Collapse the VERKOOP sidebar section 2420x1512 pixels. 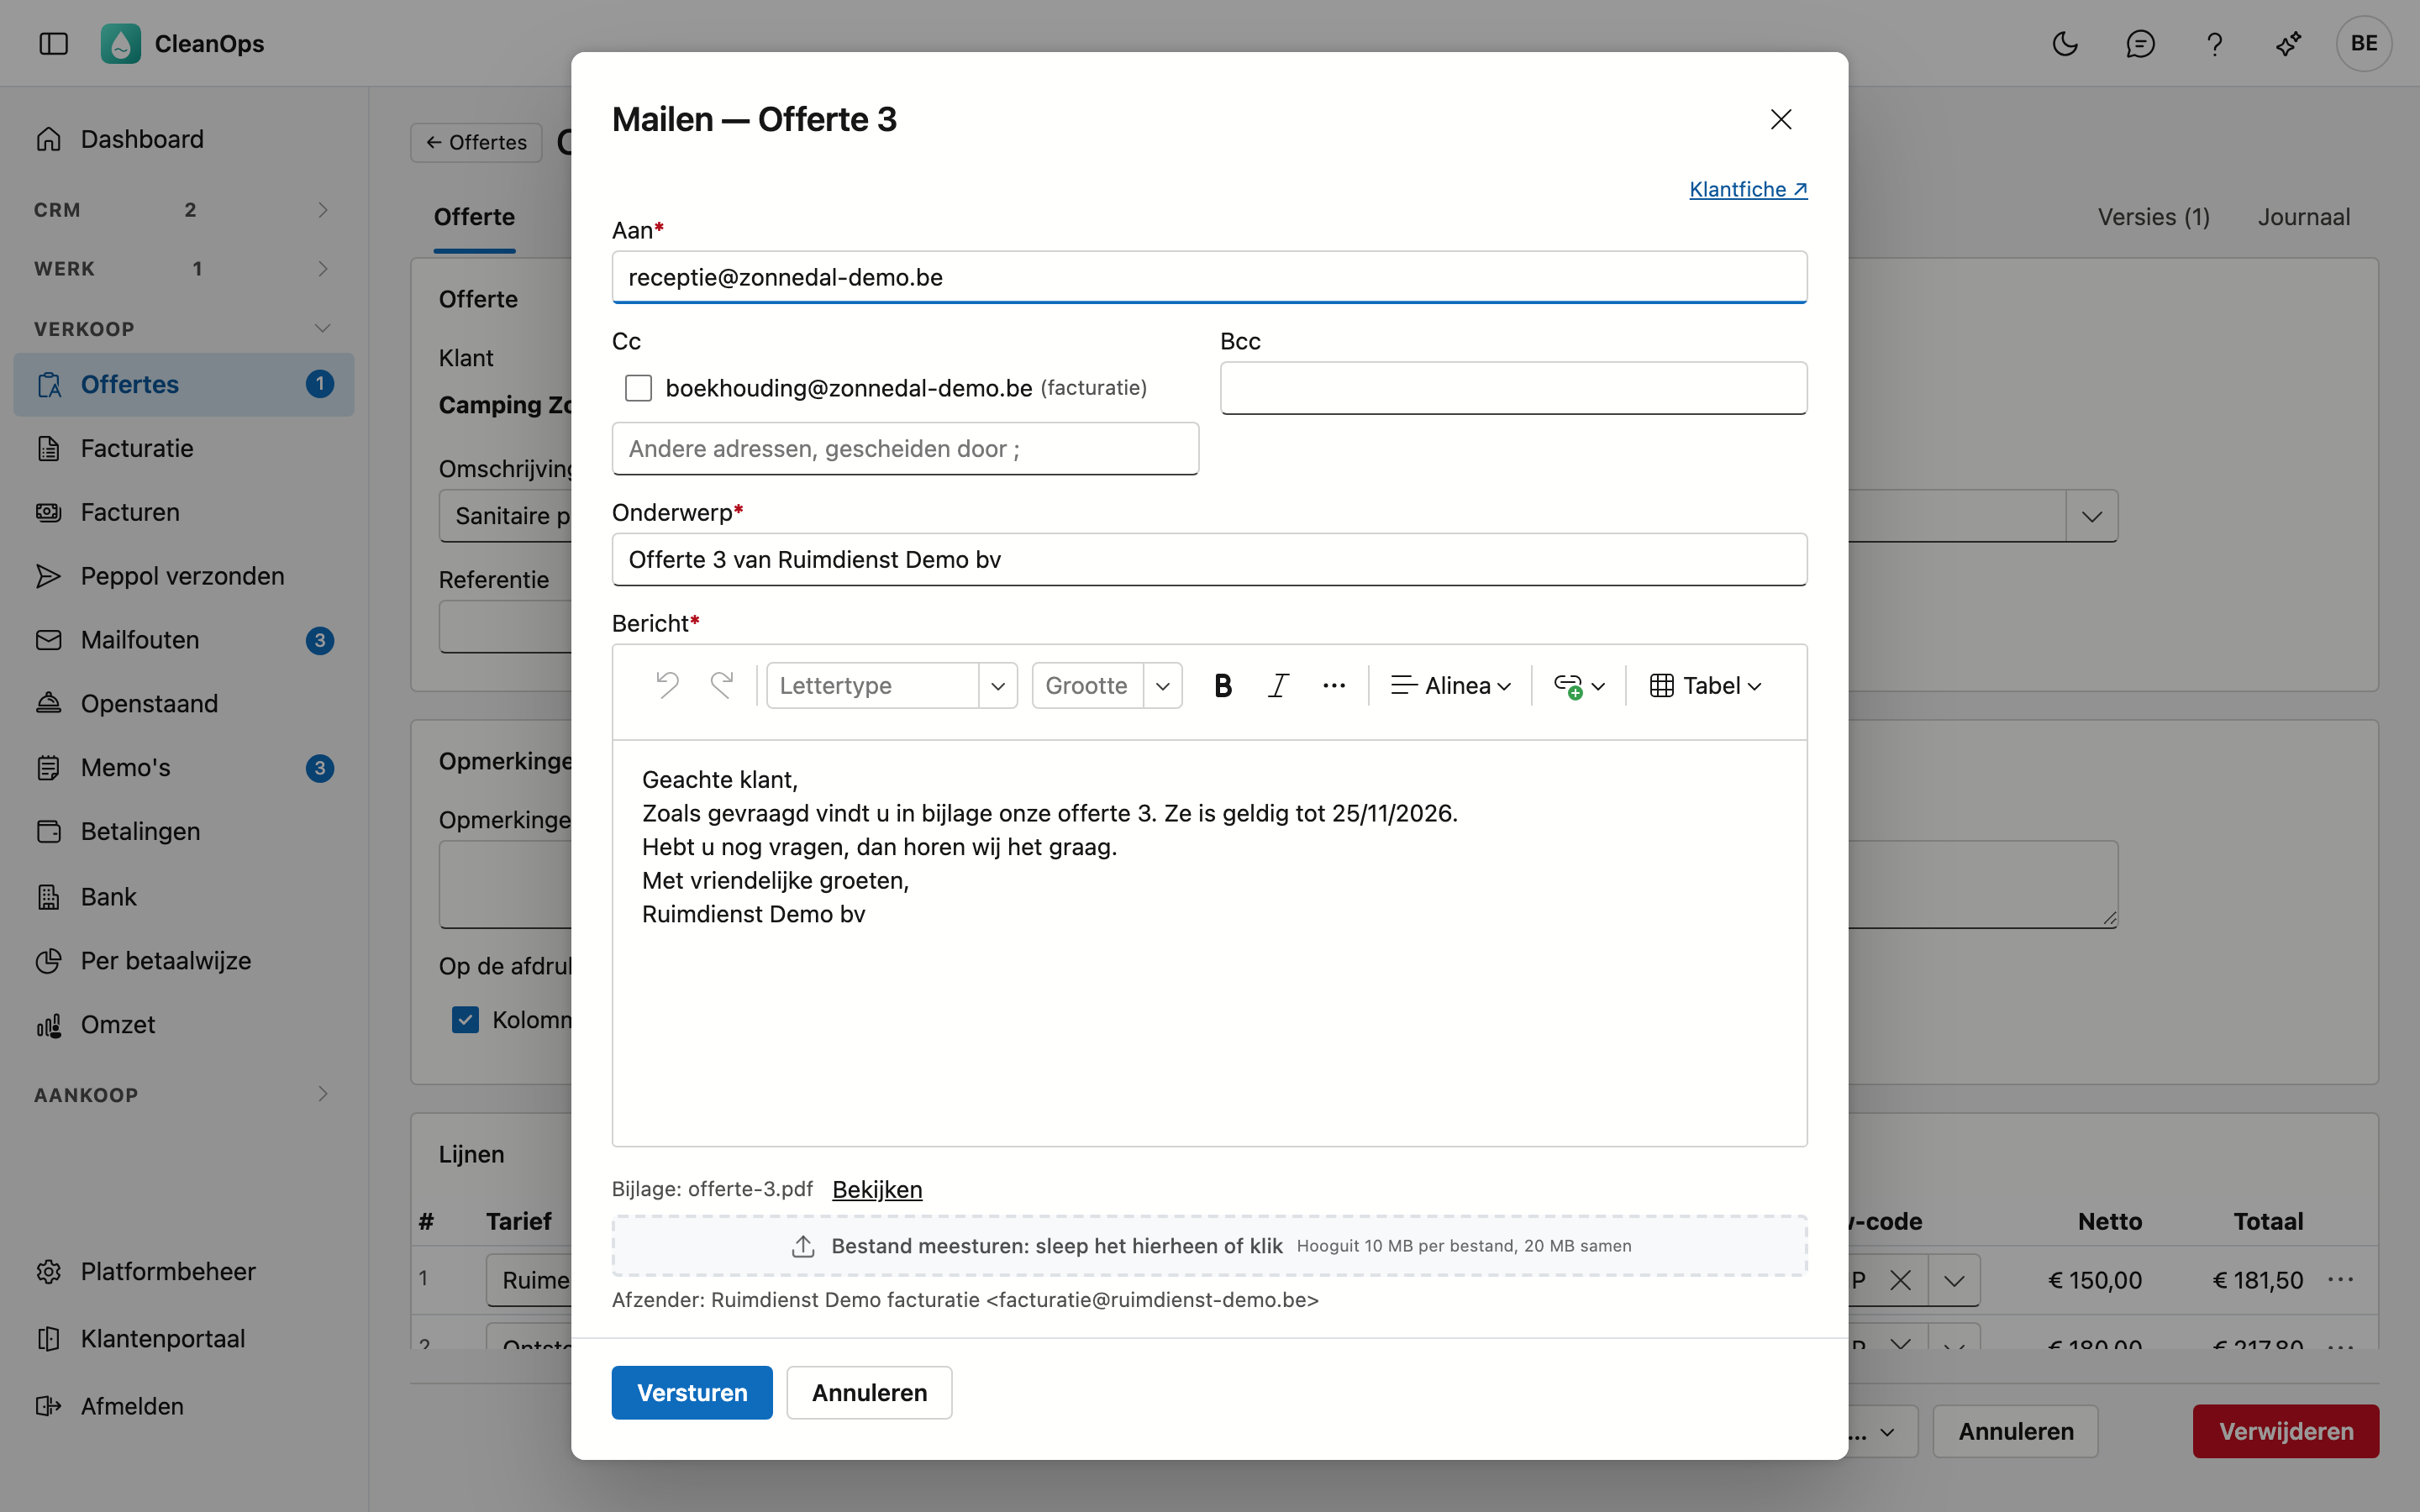tap(183, 328)
